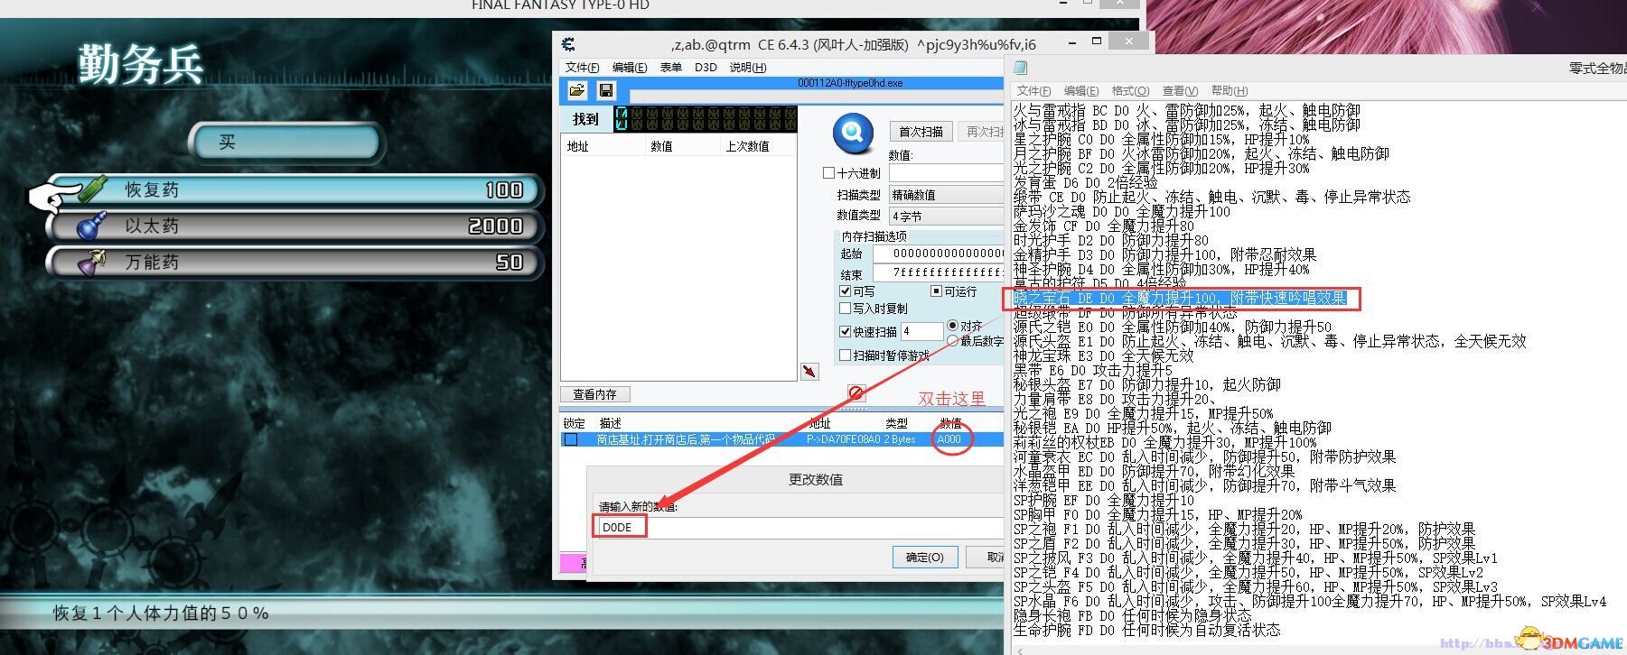Open Notepad 文件(F) menu
1627x655 pixels.
coord(1033,91)
